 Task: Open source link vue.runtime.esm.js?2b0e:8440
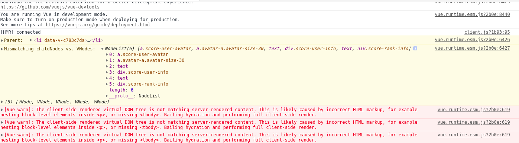pos(472,14)
